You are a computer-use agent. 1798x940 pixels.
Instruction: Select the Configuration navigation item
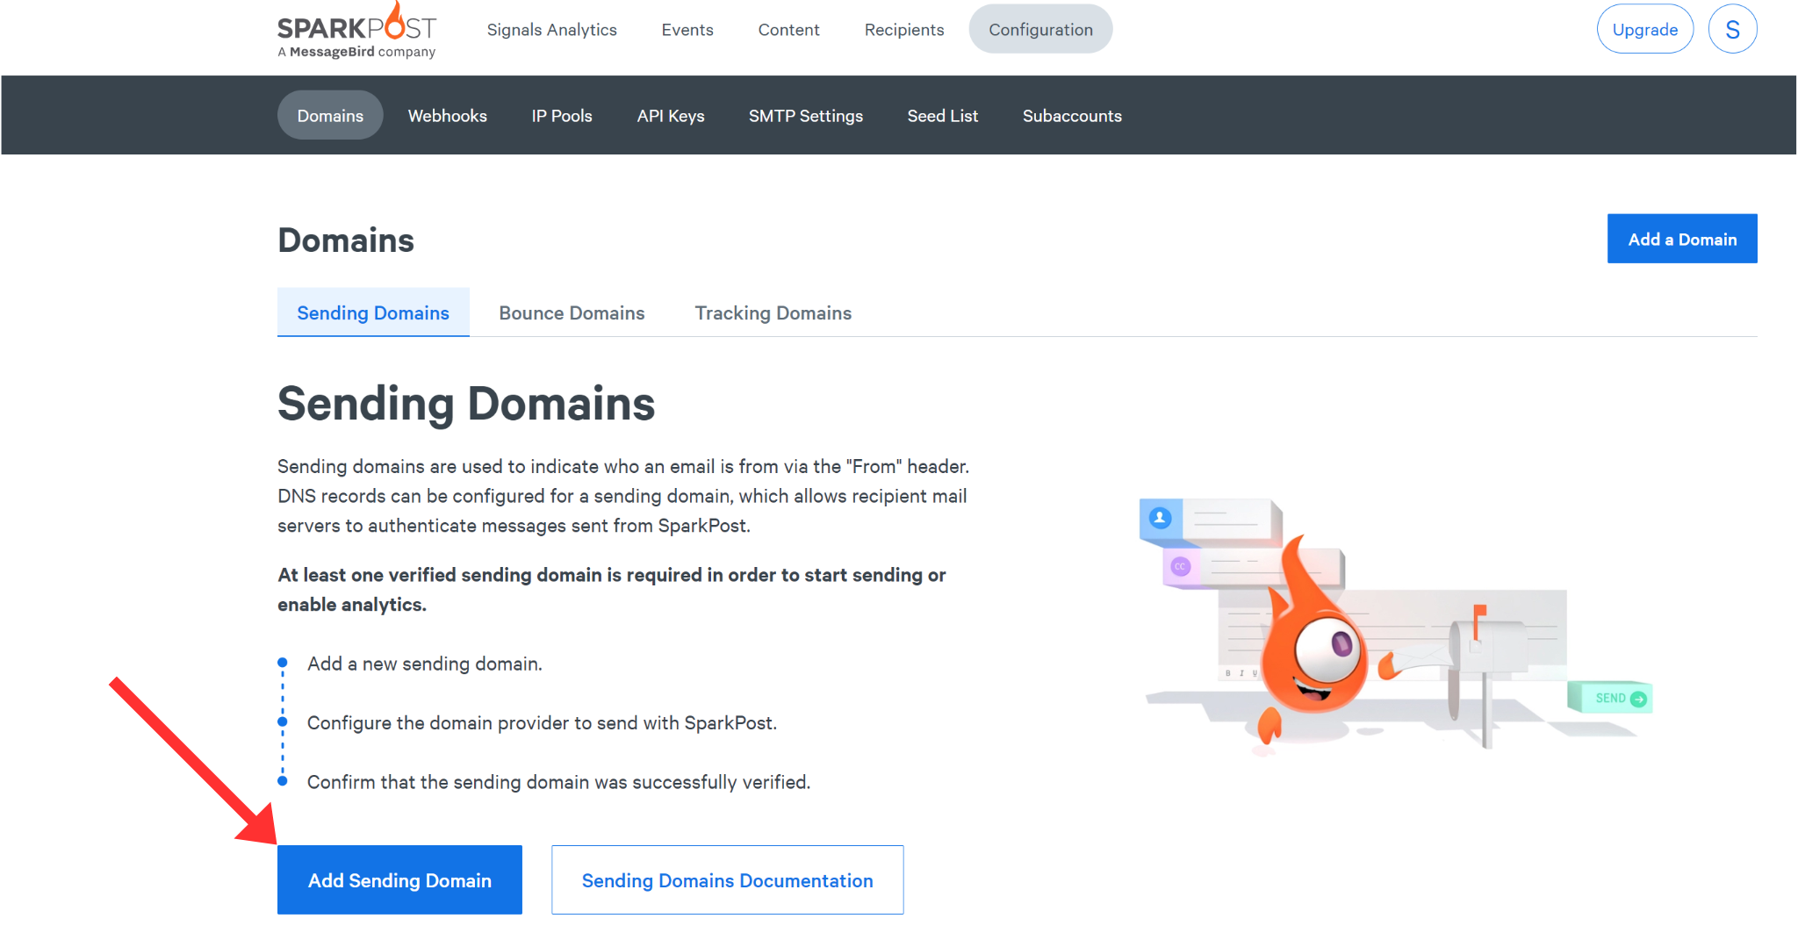(x=1040, y=29)
